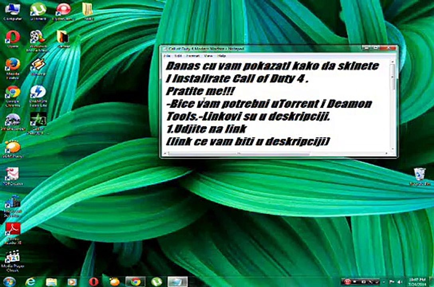Click the taskbar clock and date
The image size is (434, 287).
[x=416, y=282]
